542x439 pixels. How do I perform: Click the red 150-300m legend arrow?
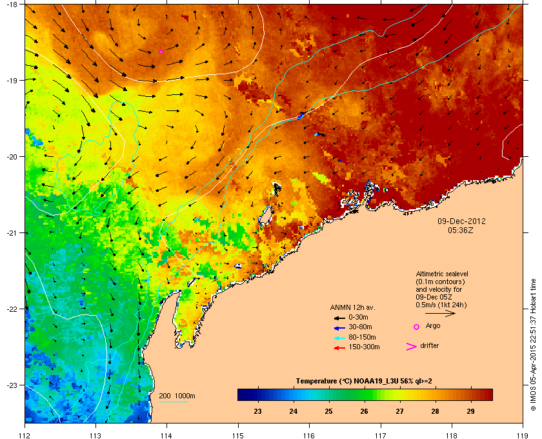click(339, 348)
